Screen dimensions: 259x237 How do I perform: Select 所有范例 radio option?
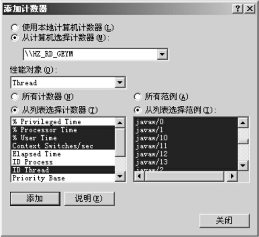pyautogui.click(x=138, y=96)
